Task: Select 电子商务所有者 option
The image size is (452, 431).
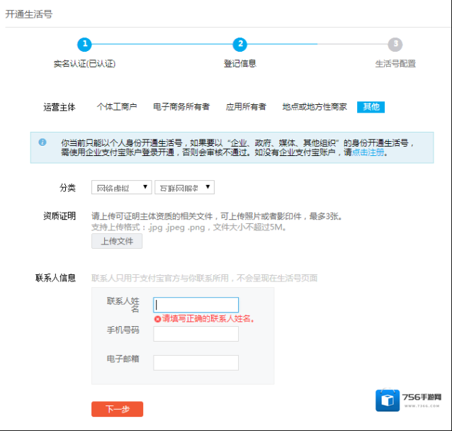Action: tap(181, 107)
